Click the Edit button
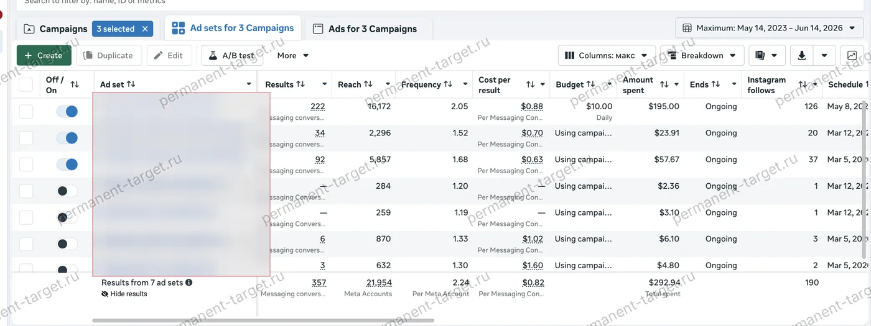 tap(169, 55)
